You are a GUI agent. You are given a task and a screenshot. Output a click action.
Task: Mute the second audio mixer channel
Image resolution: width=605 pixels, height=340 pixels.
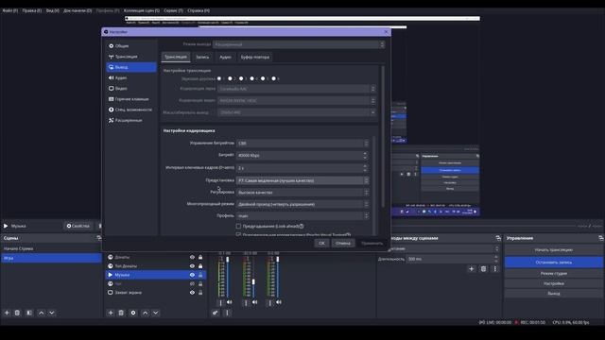tap(254, 302)
